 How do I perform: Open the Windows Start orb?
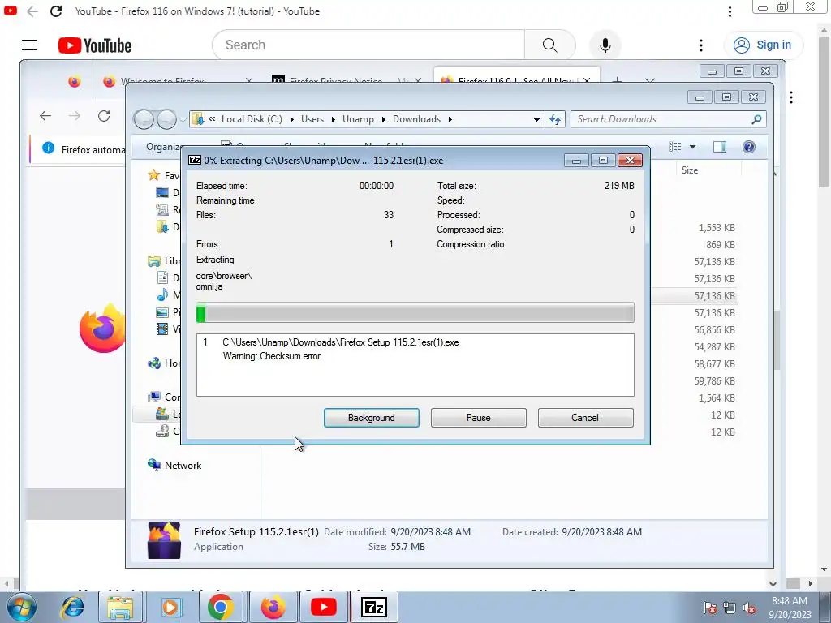[22, 607]
